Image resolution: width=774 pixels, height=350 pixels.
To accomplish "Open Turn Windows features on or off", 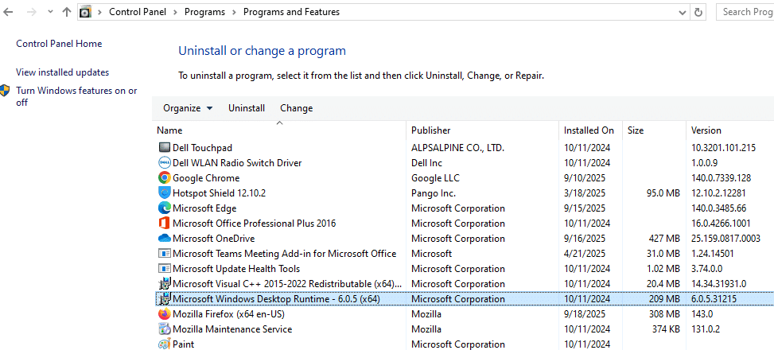I will (x=76, y=96).
